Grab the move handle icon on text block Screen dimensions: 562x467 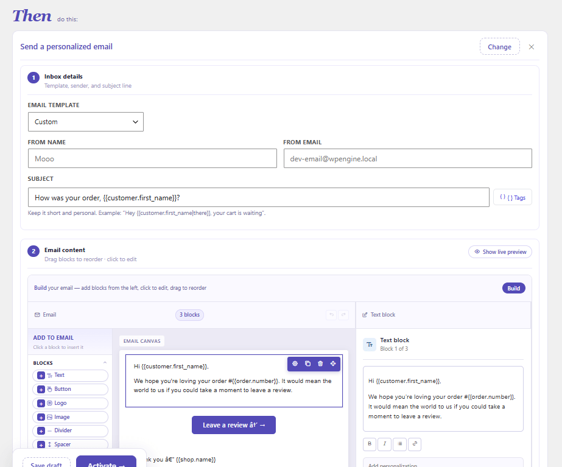333,363
